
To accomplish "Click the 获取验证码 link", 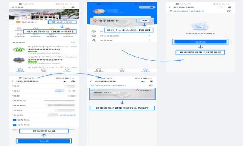I will pos(68,115).
